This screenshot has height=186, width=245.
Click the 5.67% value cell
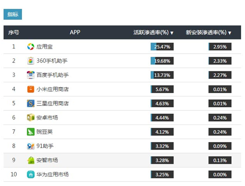[162, 89]
